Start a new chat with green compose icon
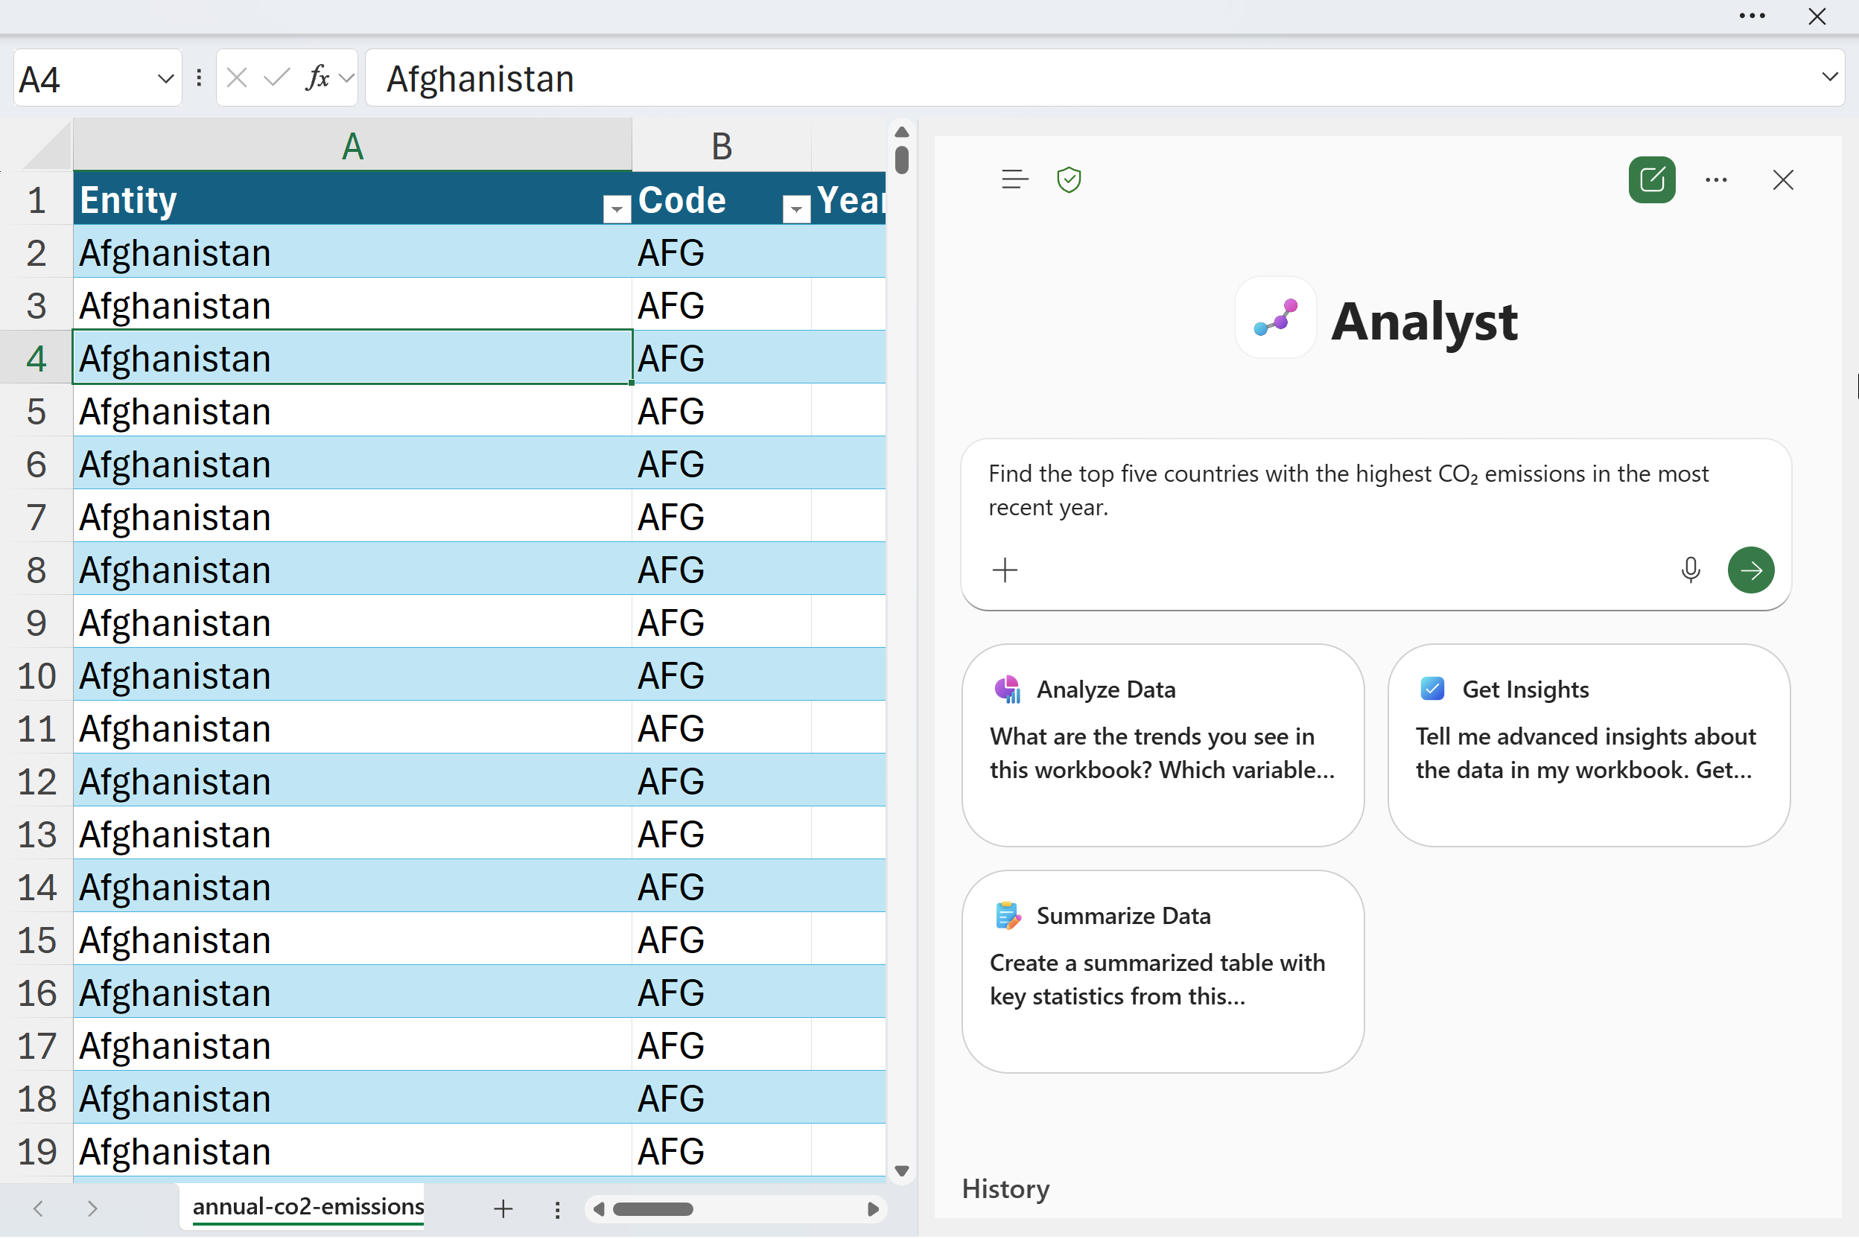1859x1239 pixels. [1651, 180]
